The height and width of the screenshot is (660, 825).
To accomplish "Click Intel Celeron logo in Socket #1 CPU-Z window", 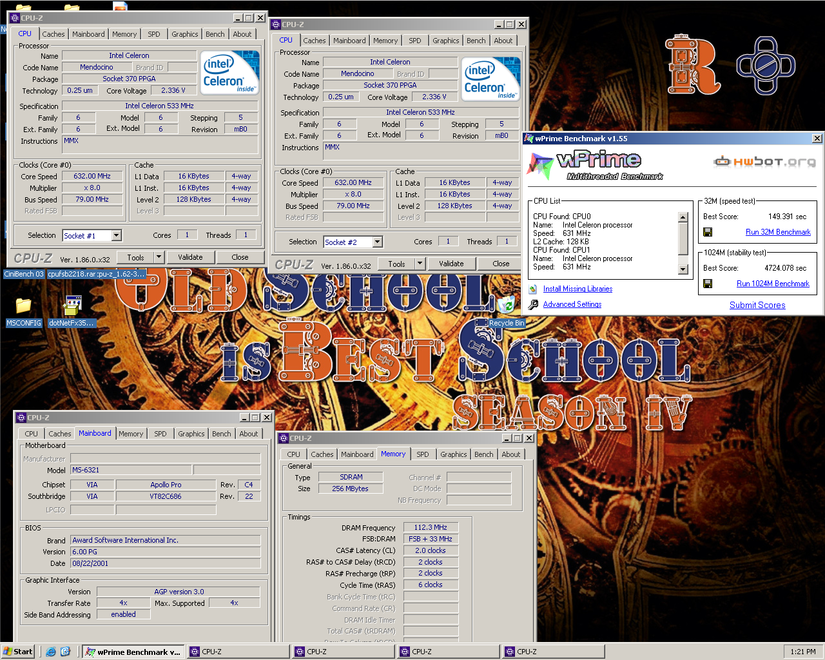I will click(x=229, y=72).
